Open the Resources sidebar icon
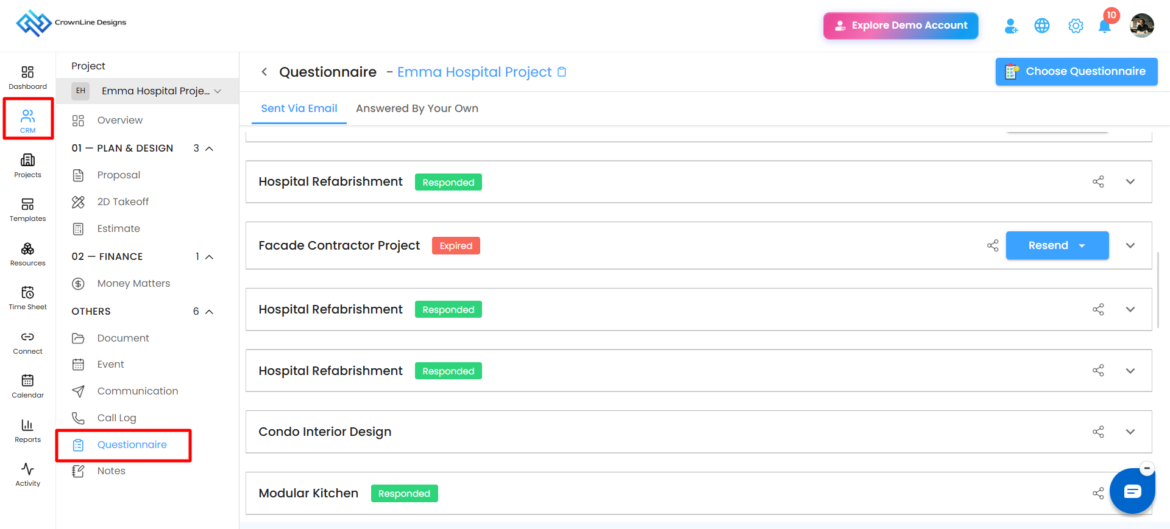The width and height of the screenshot is (1170, 529). [x=28, y=254]
